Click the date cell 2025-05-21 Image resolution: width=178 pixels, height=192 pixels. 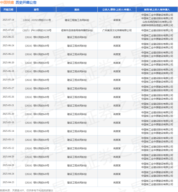8,106
